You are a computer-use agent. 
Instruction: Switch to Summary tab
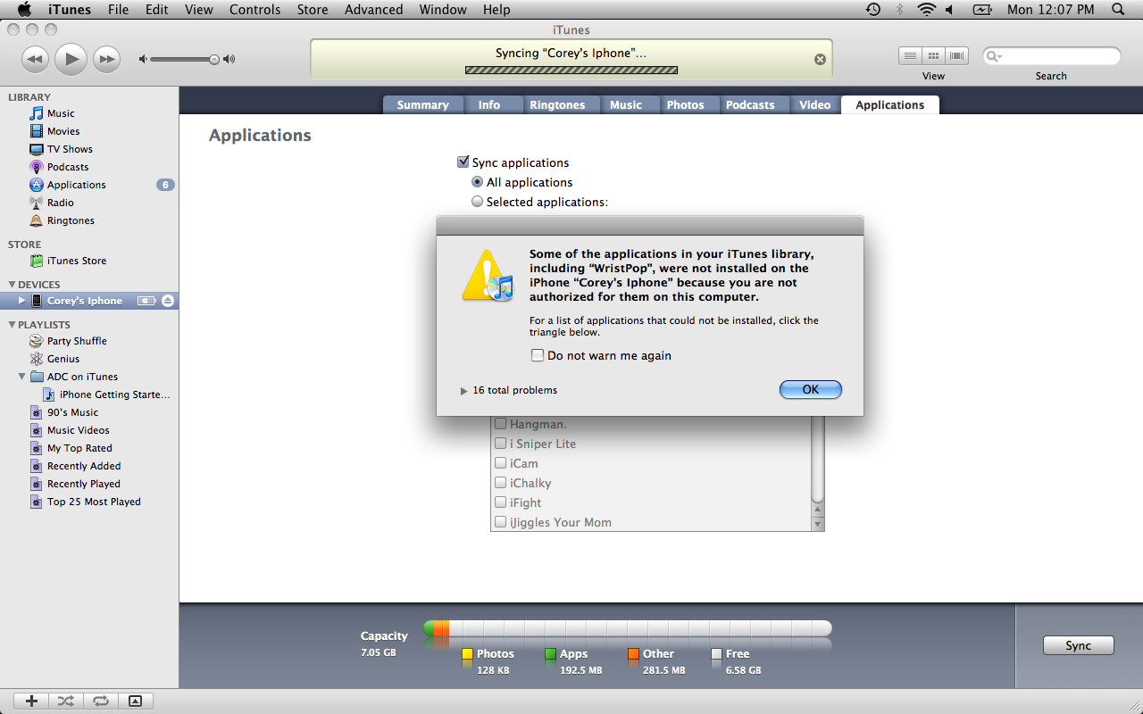[422, 105]
